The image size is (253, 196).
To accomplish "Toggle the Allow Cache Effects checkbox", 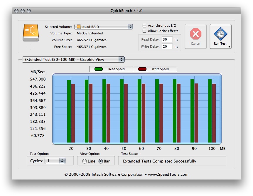I will point(144,31).
